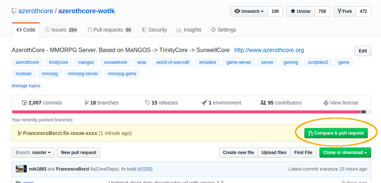Open the game topic tag
This screenshot has width=381, height=183.
pos(344,62)
